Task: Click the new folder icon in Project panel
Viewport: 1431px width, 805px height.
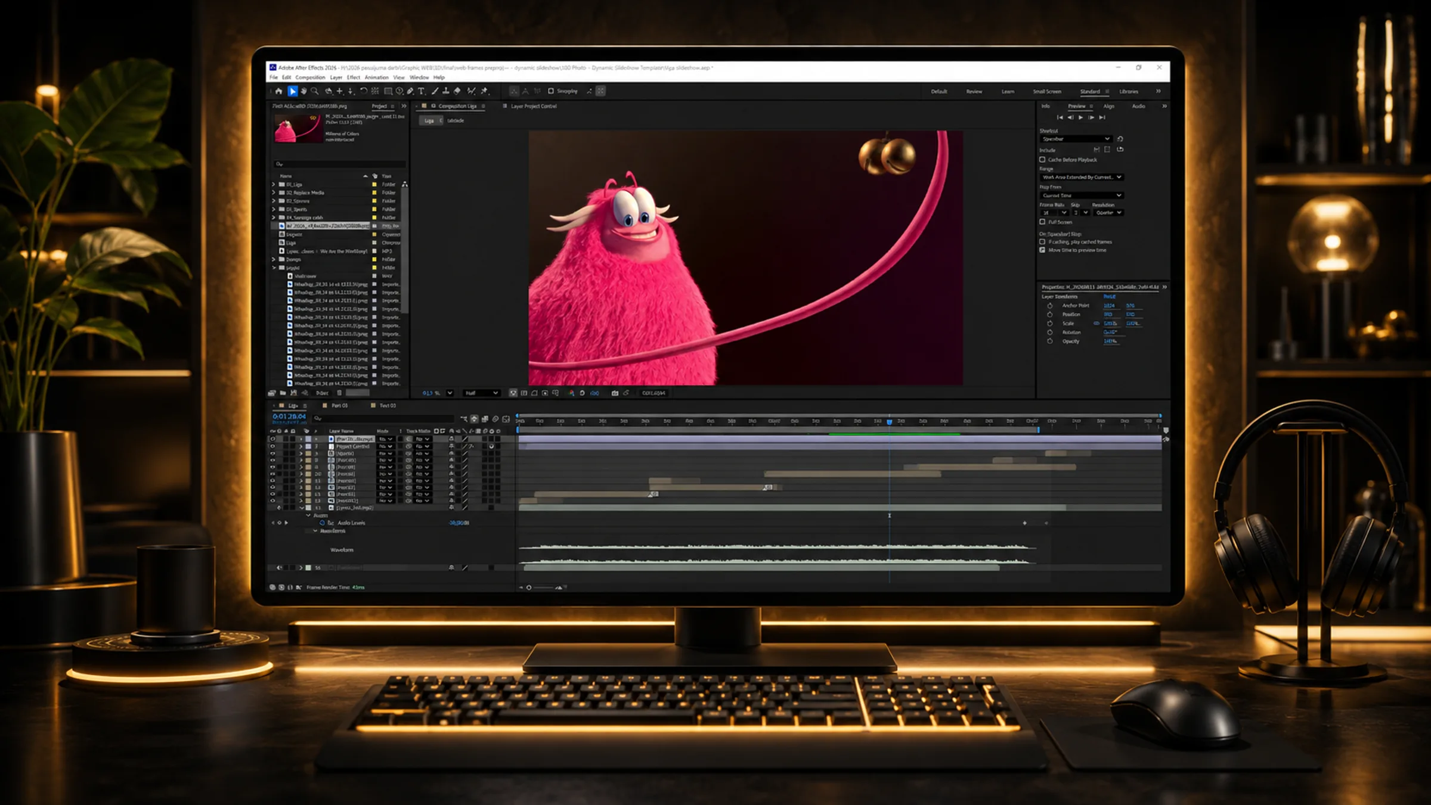Action: tap(283, 393)
